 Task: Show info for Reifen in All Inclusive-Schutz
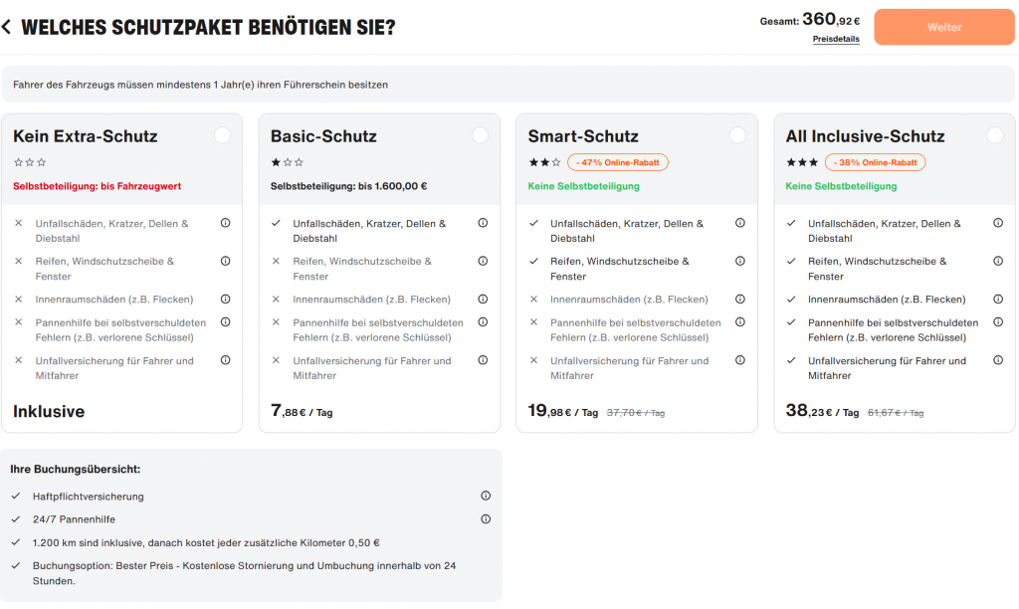coord(998,261)
